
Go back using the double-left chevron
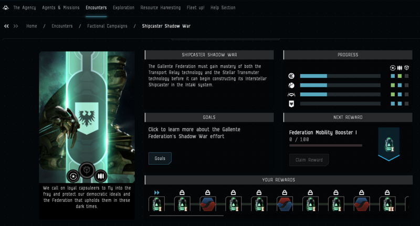6,26
